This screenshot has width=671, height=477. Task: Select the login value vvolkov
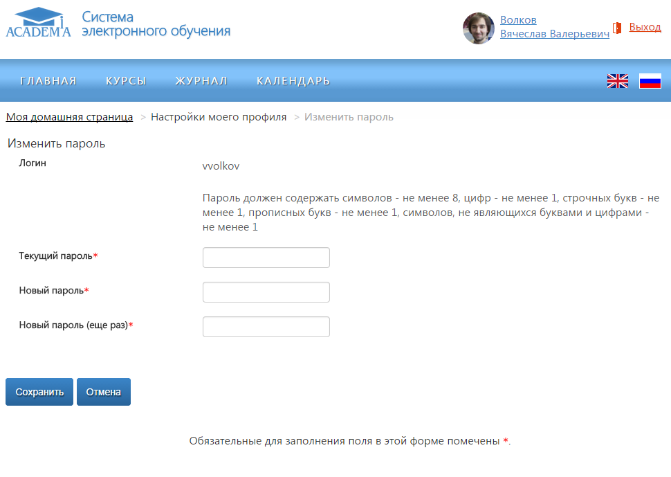point(221,166)
